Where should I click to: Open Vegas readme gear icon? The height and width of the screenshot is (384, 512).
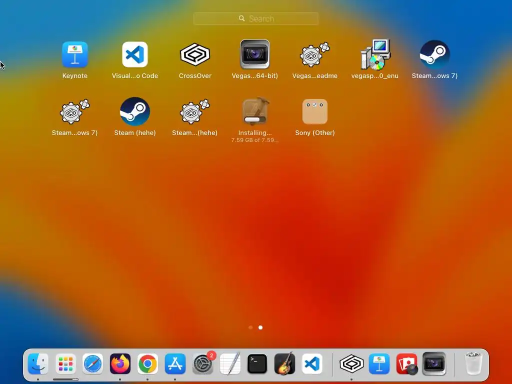click(315, 54)
